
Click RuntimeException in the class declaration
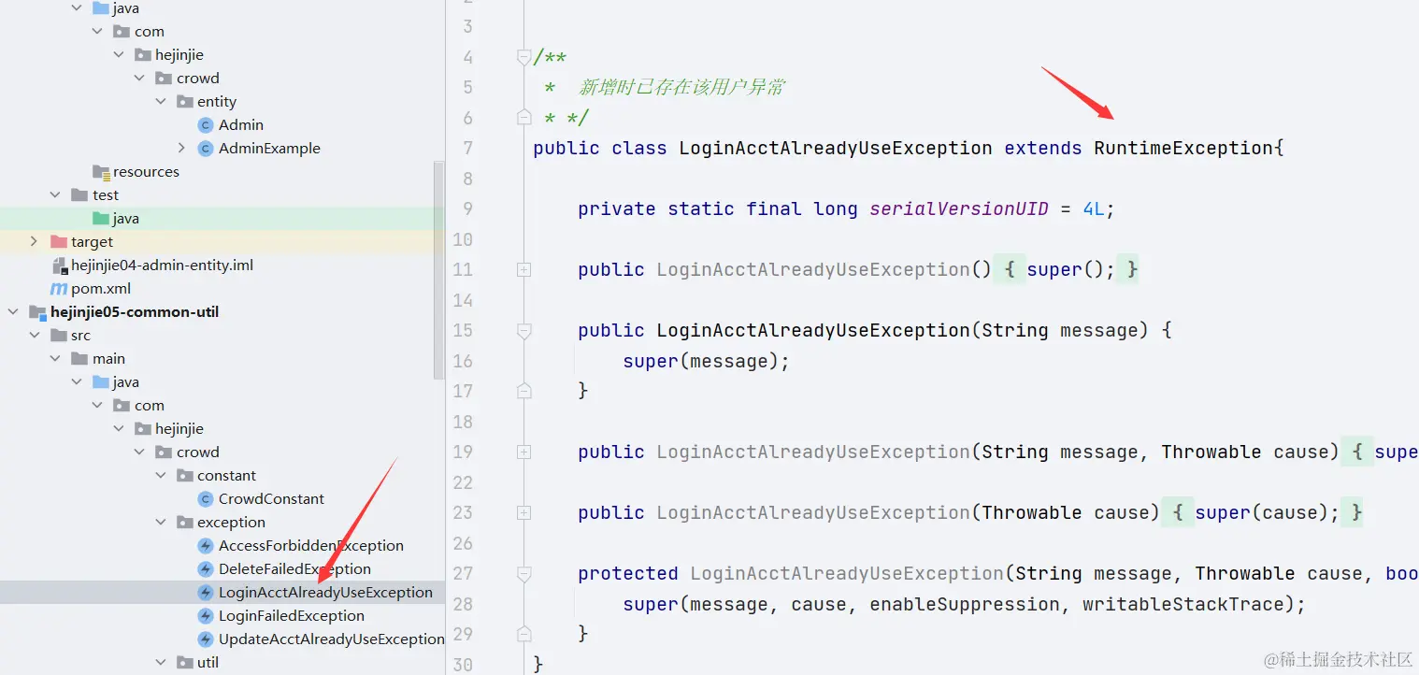pyautogui.click(x=1183, y=148)
